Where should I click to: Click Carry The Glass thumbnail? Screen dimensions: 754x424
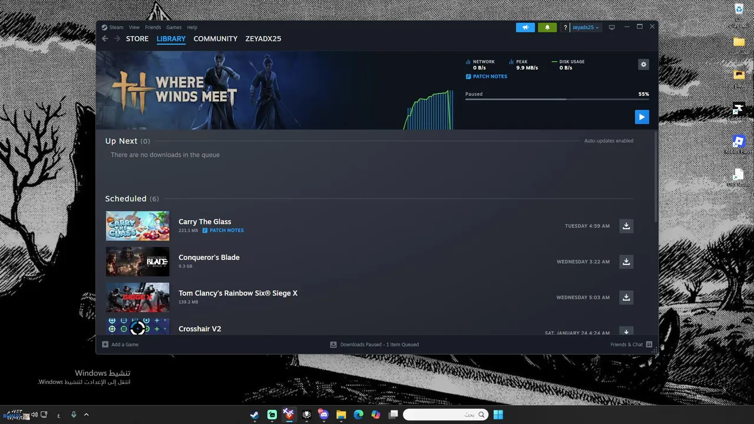coord(137,226)
